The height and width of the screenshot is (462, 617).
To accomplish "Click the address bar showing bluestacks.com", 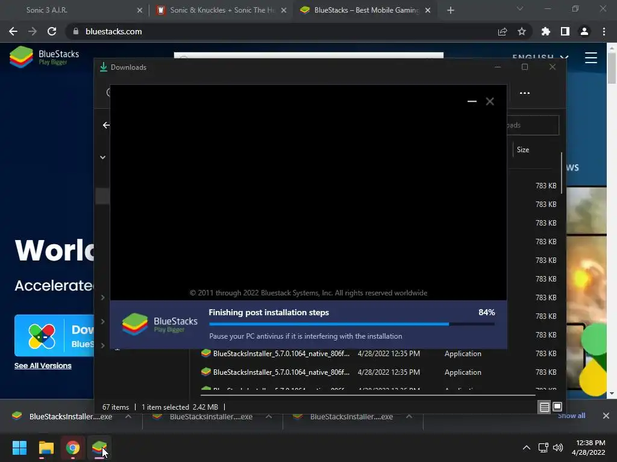I will [x=275, y=31].
